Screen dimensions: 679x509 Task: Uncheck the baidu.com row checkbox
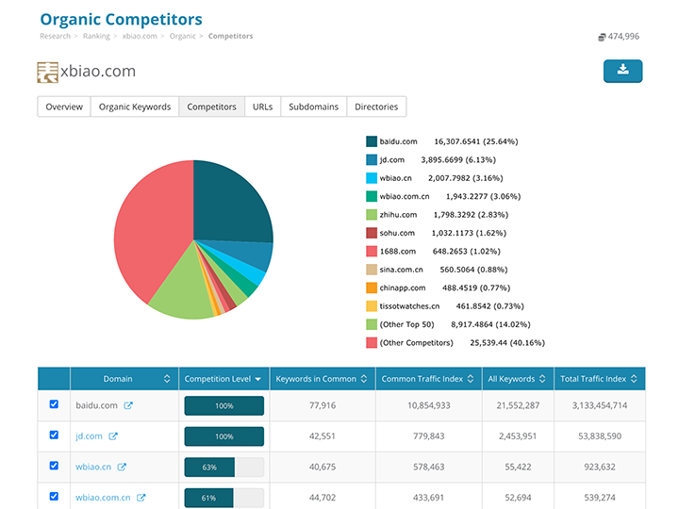[x=54, y=404]
